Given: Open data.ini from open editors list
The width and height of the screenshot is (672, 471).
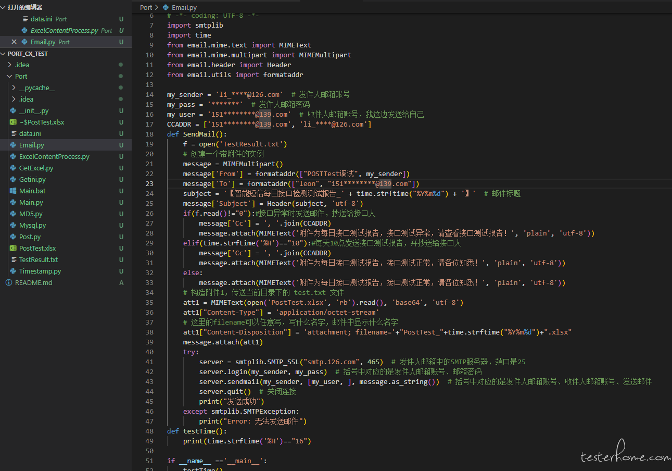Looking at the screenshot, I should click(x=41, y=19).
